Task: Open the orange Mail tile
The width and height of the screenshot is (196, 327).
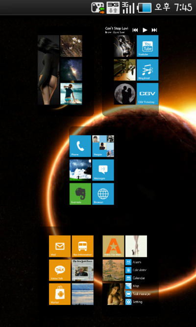Action: point(60,246)
